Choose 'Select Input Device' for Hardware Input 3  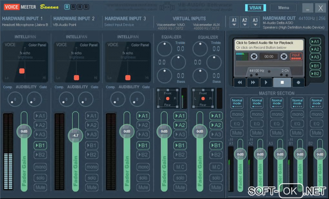click(119, 25)
